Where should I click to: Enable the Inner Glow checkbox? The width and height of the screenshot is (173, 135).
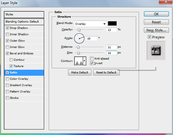(x=7, y=47)
